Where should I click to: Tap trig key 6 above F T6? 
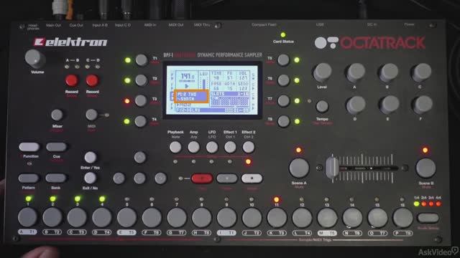click(x=152, y=218)
